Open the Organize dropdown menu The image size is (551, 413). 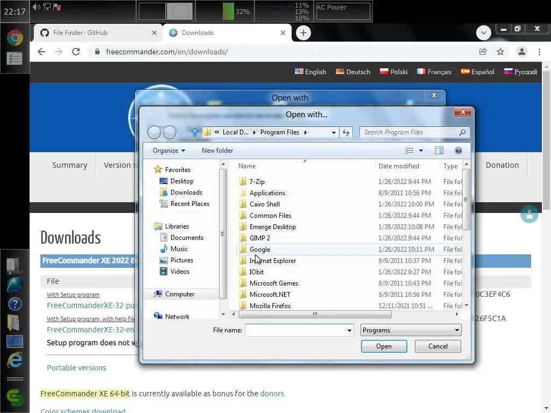(168, 151)
